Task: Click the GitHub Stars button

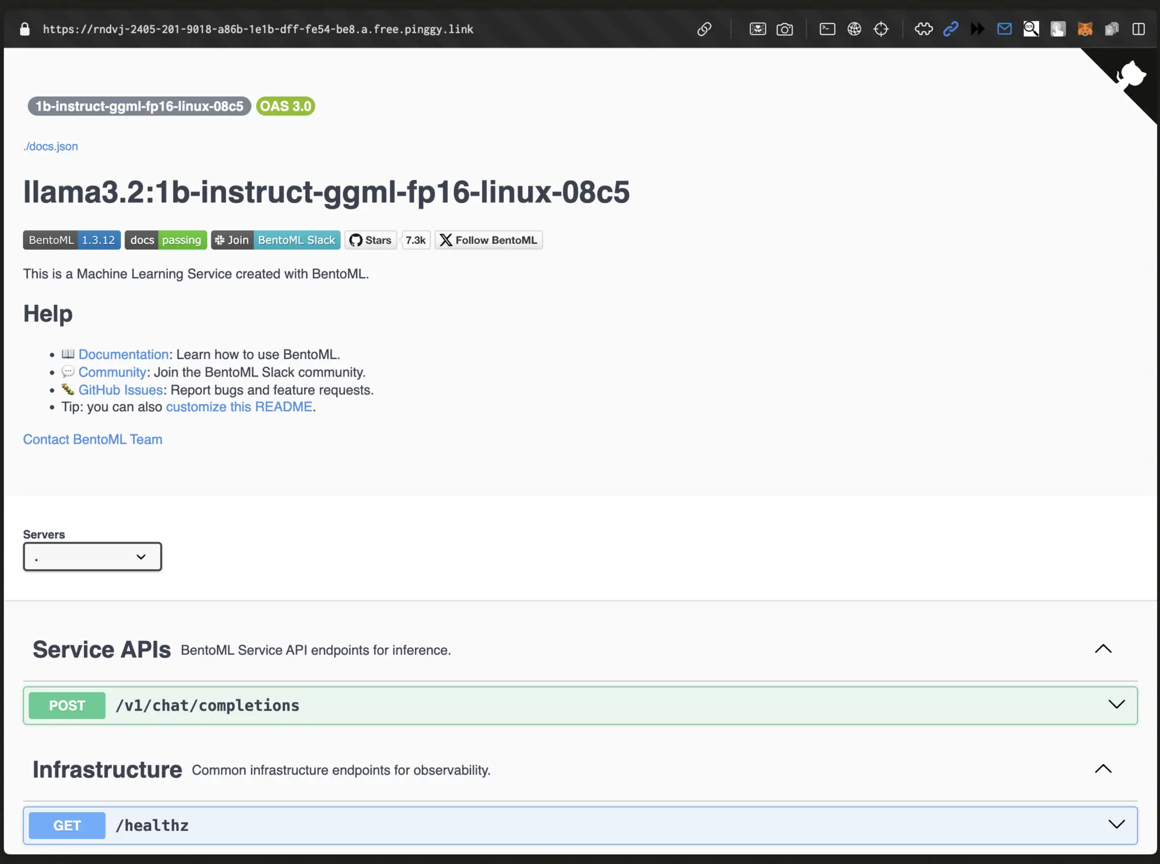Action: click(371, 240)
